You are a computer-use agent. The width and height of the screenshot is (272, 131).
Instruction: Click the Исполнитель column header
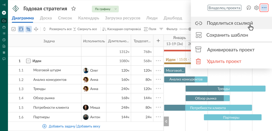click(94, 41)
